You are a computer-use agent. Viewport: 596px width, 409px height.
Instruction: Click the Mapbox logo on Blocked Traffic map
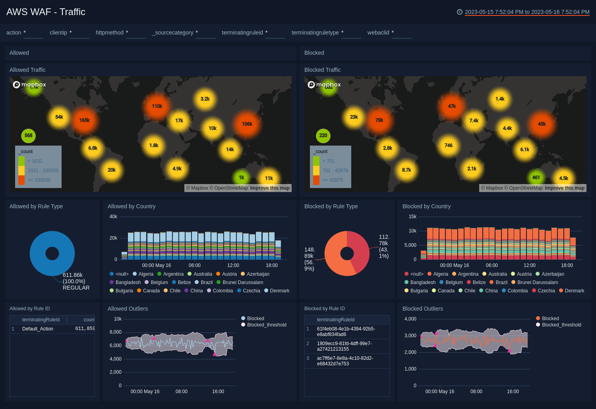click(x=324, y=84)
